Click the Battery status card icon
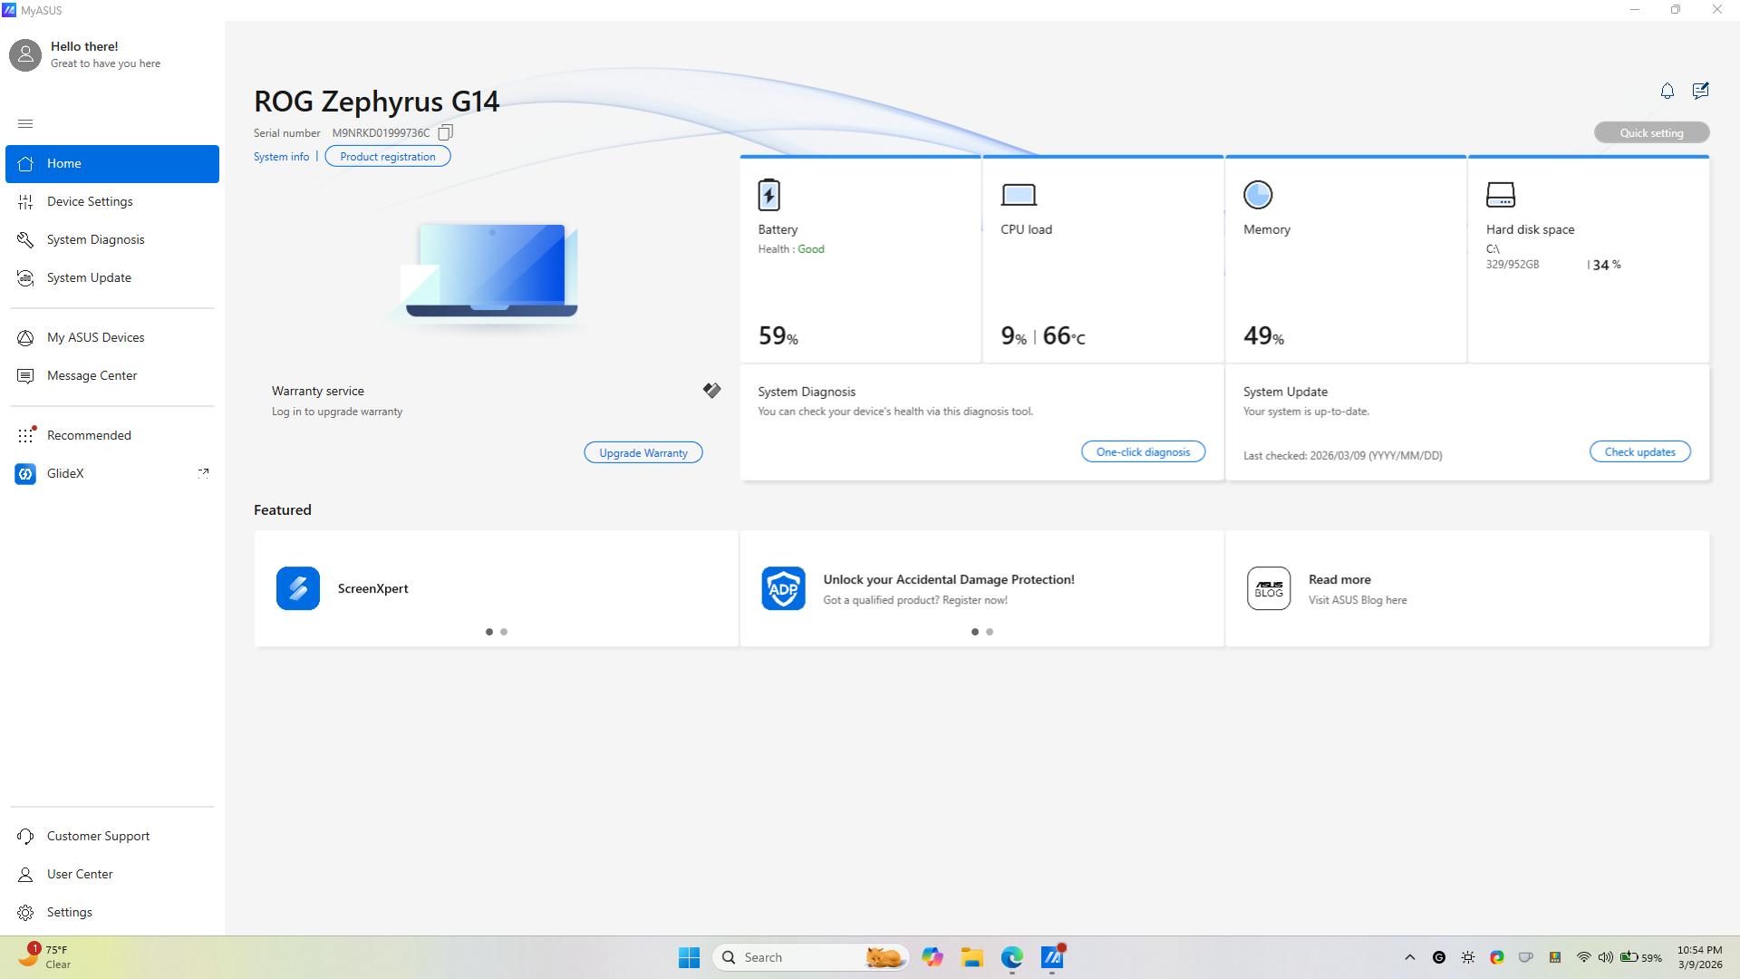The image size is (1740, 979). pyautogui.click(x=768, y=195)
